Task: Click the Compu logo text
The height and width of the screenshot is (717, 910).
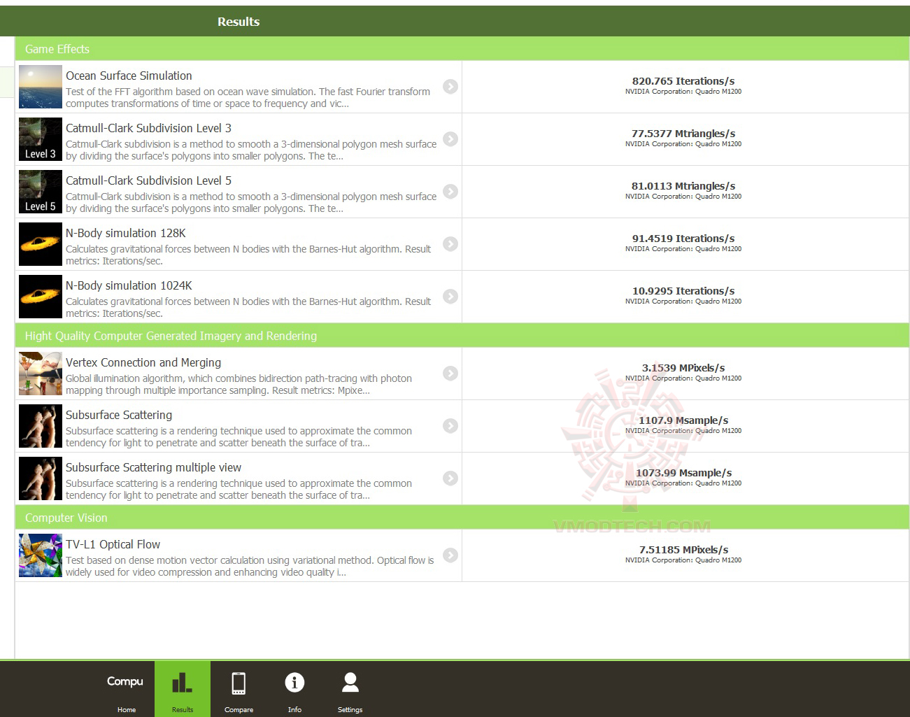Action: [125, 681]
